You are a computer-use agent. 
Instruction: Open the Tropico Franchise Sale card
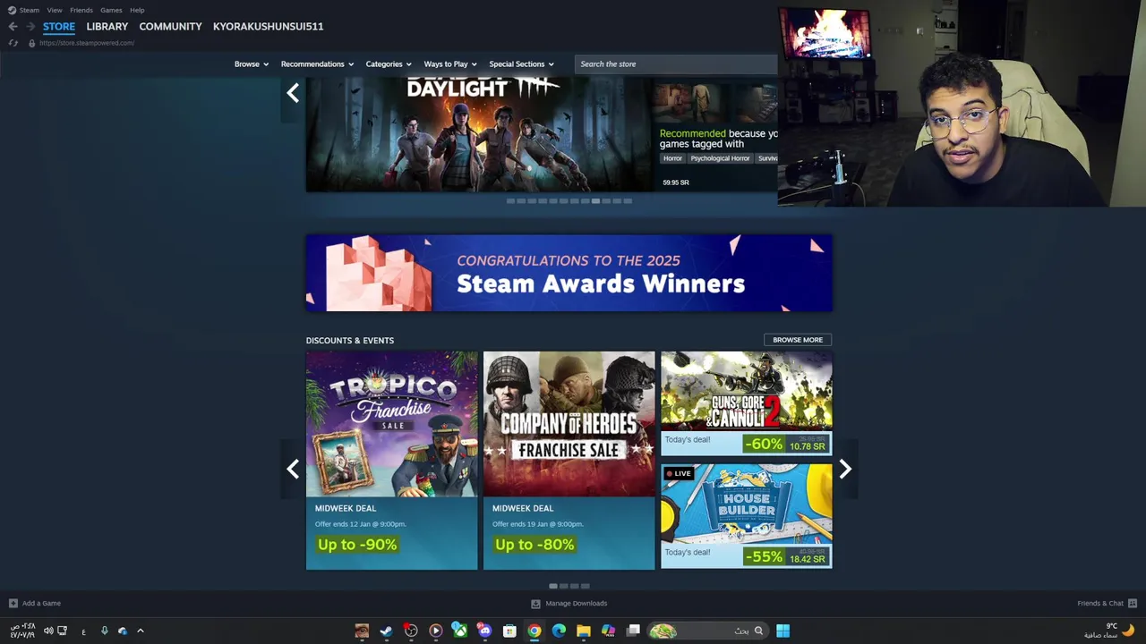(391, 460)
